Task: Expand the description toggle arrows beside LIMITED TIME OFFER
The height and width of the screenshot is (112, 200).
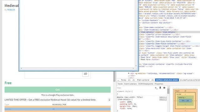Action: click(109, 100)
